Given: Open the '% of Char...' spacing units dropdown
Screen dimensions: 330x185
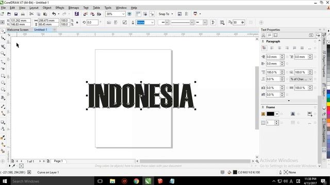Looking at the screenshot, I should click(x=301, y=79).
